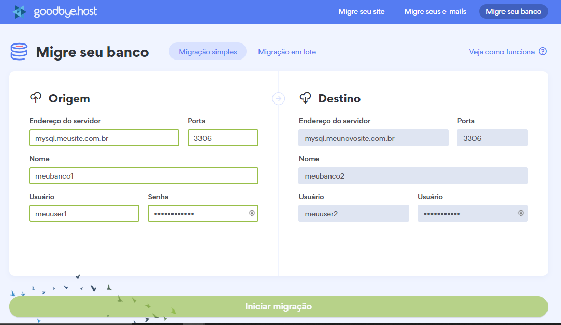Reveal the Origem password with key icon

252,213
